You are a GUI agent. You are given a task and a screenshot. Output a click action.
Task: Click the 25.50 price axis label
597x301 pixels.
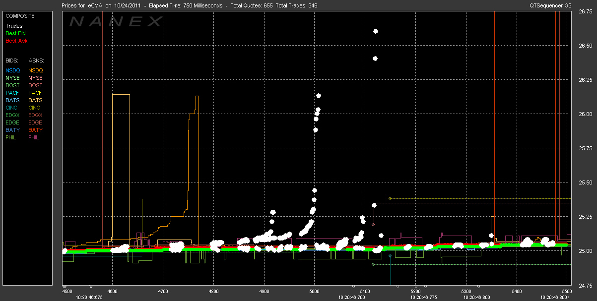point(586,182)
